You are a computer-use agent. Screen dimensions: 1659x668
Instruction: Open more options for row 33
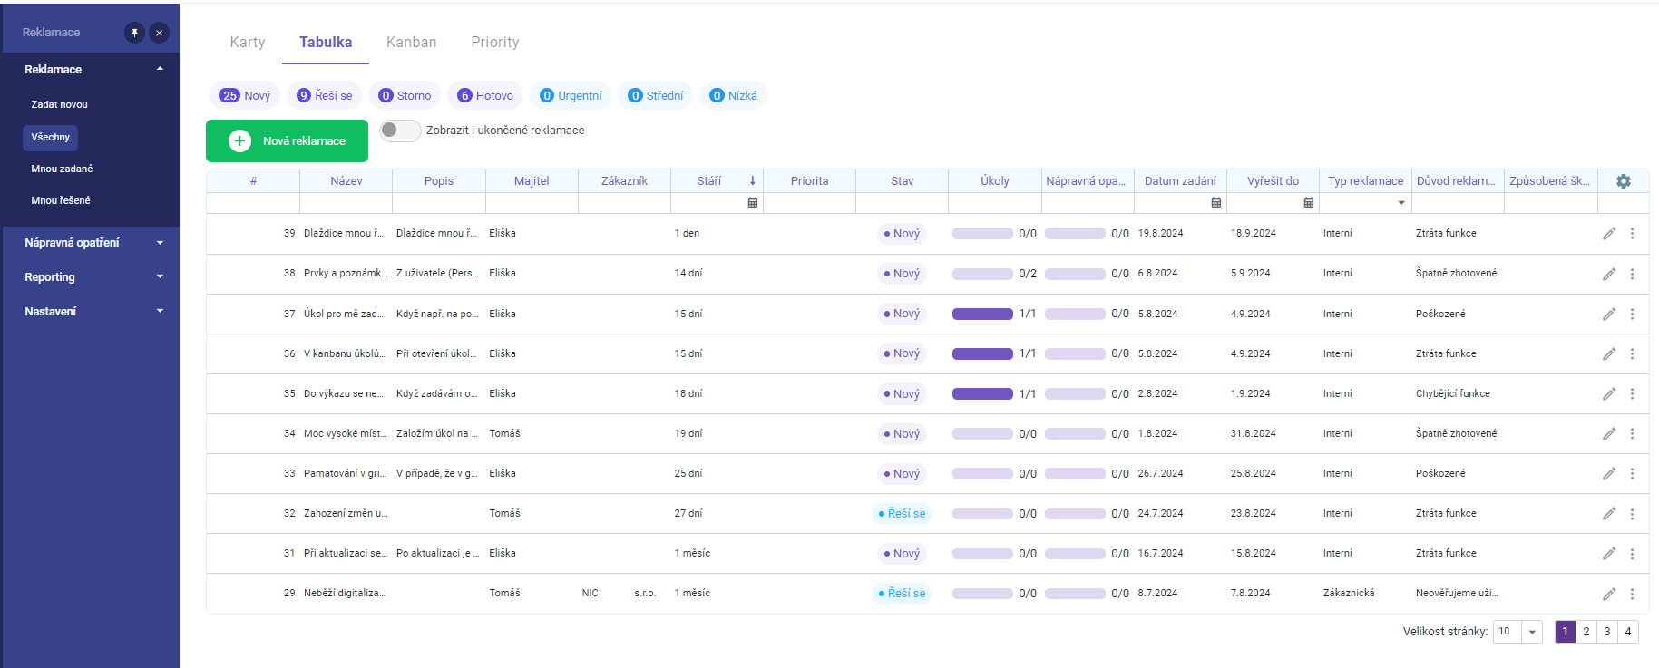pyautogui.click(x=1632, y=473)
